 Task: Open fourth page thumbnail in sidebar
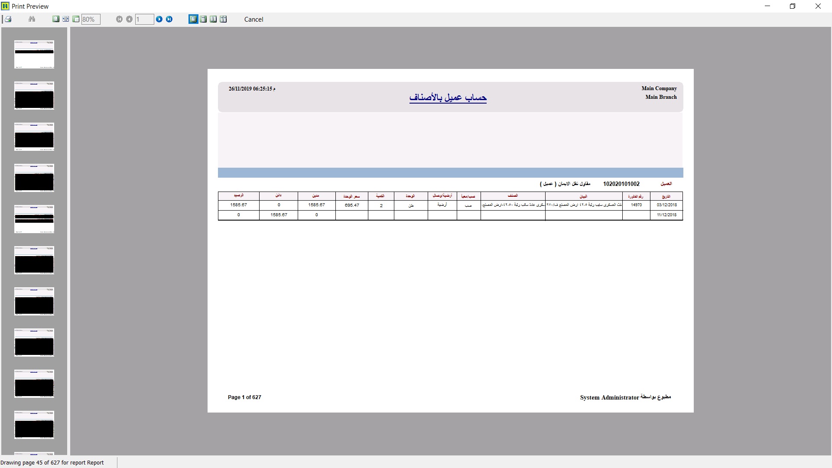coord(34,178)
